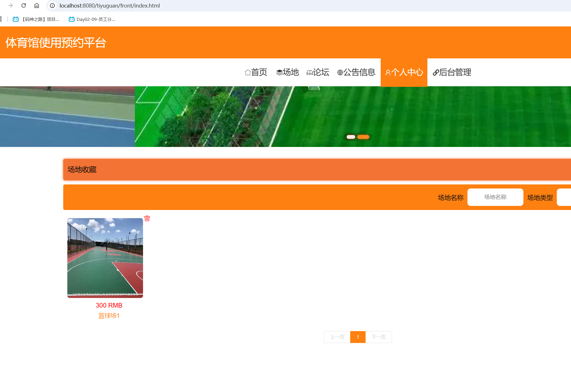Screen dimensions: 571x370
Task: Select the first white carousel indicator
Action: 351,137
